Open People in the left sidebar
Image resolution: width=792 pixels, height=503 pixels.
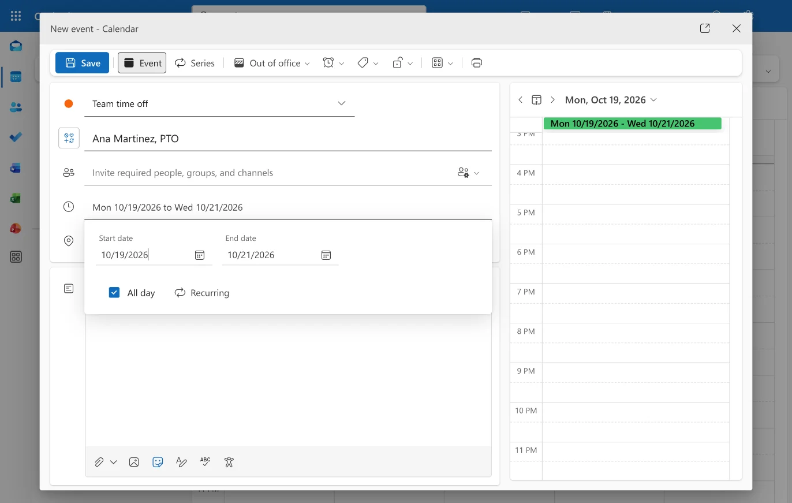coord(16,107)
